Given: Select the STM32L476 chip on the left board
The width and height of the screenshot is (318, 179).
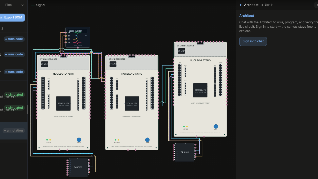Looking at the screenshot, I should pos(63,103).
